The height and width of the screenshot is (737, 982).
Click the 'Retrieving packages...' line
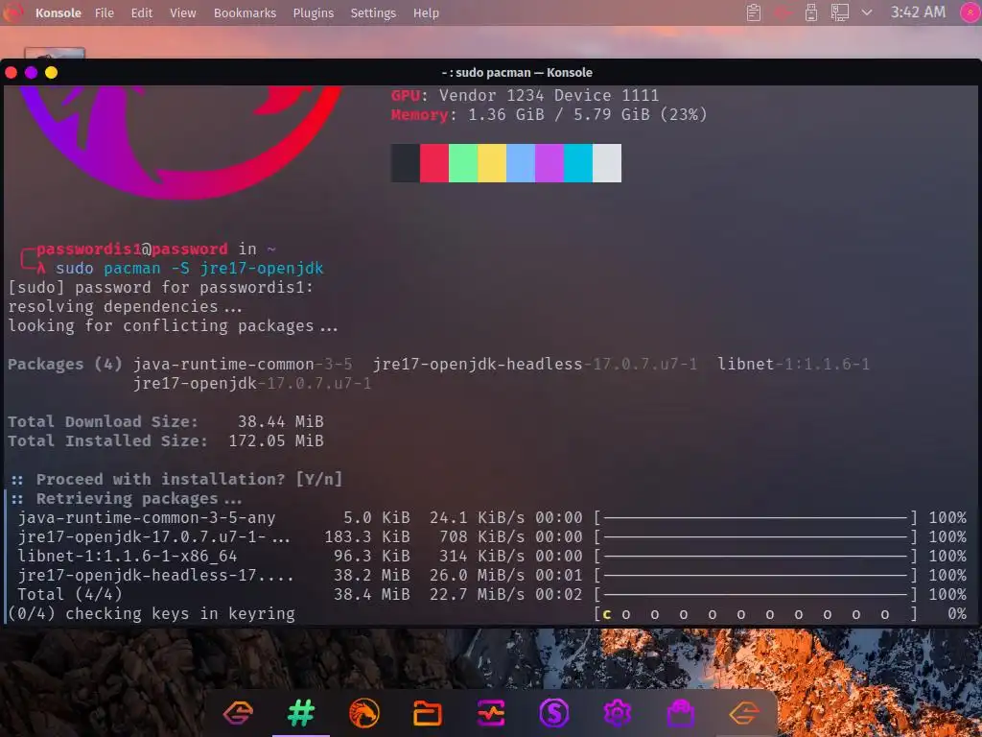pos(139,499)
